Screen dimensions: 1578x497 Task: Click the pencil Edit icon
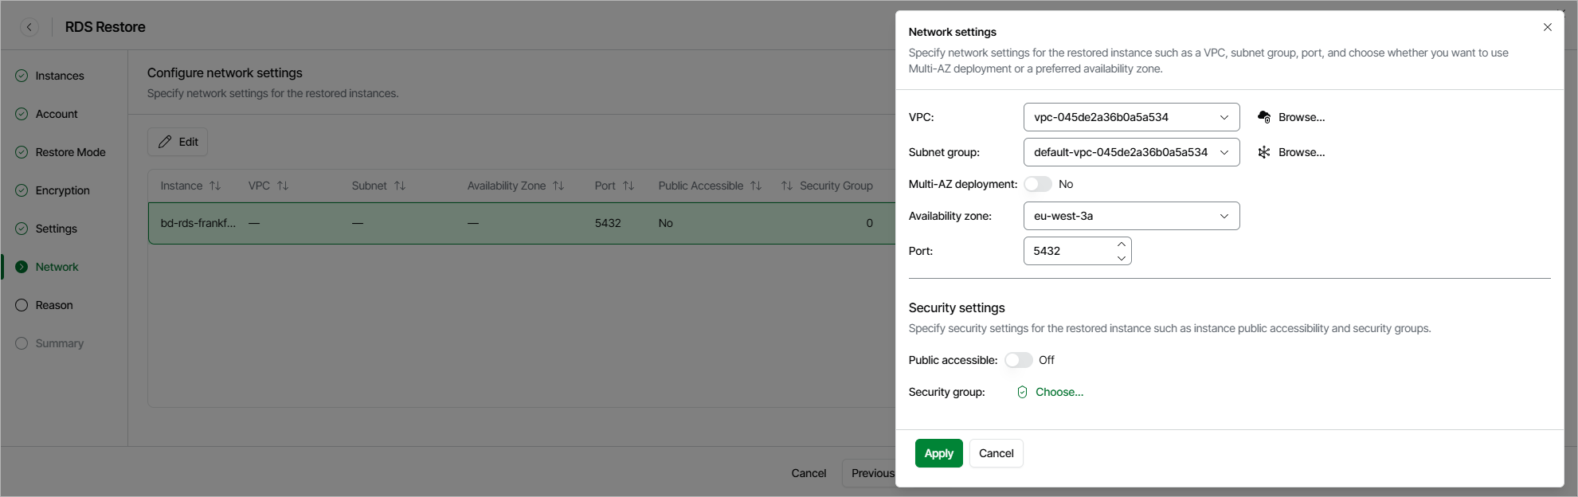(x=165, y=142)
